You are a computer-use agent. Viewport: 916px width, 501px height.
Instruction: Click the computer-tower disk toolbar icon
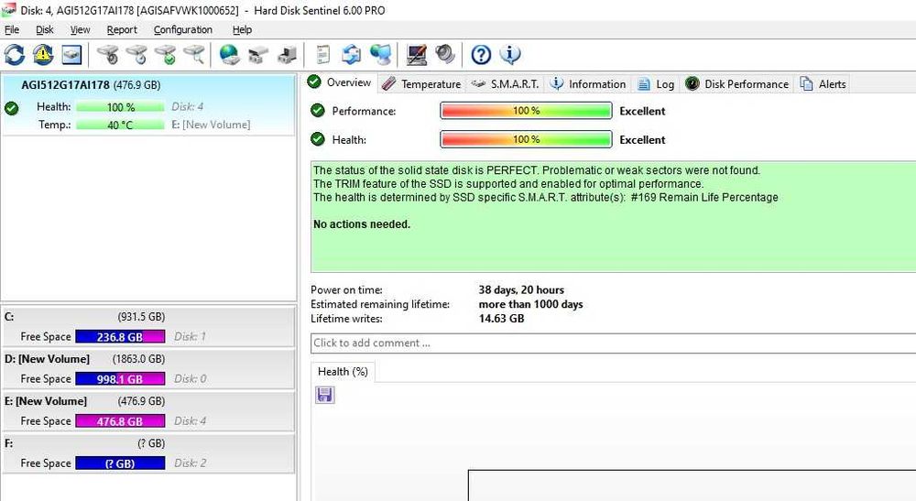tap(287, 55)
